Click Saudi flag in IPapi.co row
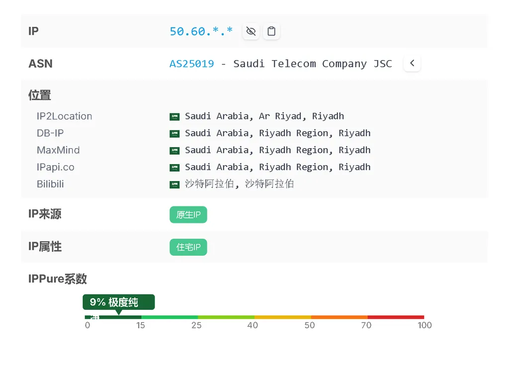This screenshot has width=509, height=377. tap(174, 168)
